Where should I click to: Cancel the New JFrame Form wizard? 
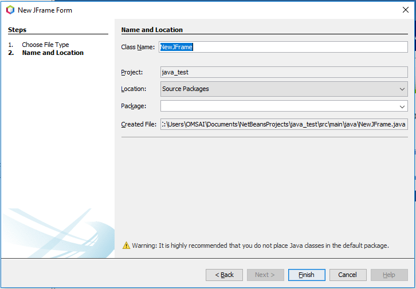point(348,275)
